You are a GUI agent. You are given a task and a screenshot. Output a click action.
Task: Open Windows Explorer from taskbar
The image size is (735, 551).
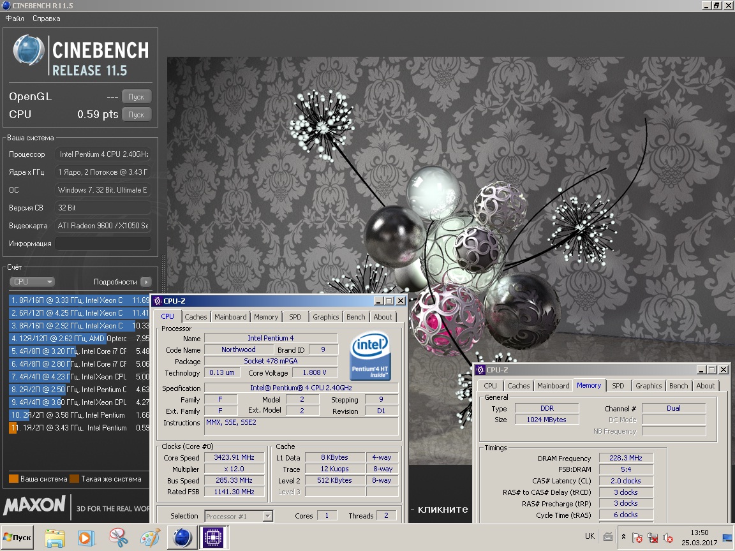point(55,538)
